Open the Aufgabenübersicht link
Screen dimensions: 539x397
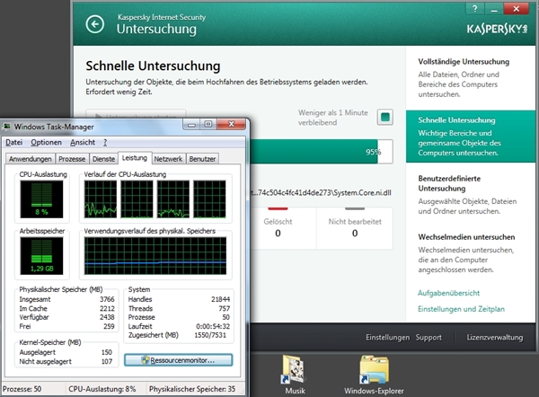click(x=448, y=293)
